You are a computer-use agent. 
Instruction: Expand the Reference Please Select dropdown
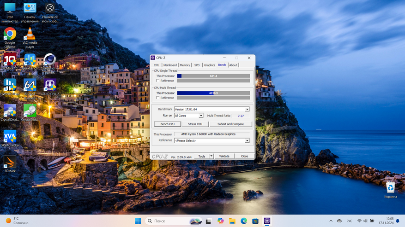[x=247, y=140]
